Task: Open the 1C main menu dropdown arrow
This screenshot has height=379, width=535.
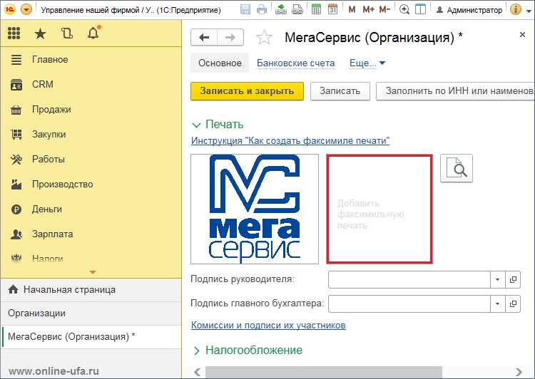Action: tap(26, 9)
